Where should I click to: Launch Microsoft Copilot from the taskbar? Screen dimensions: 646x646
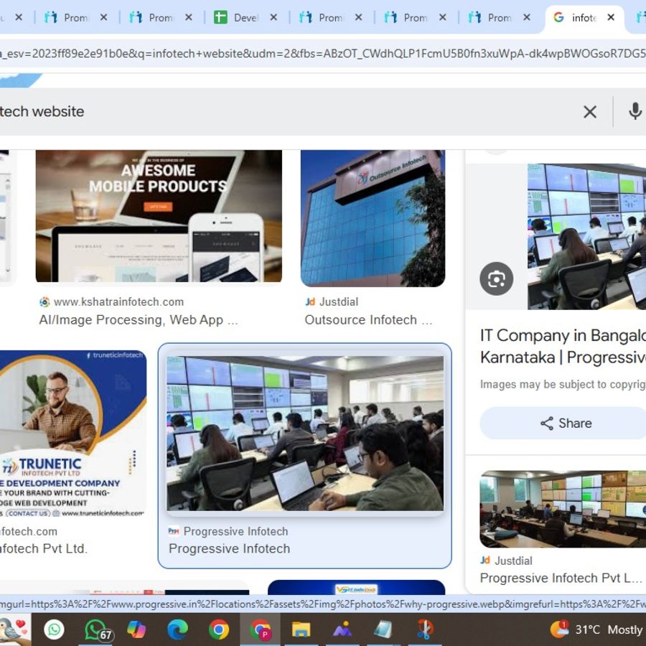pyautogui.click(x=136, y=629)
